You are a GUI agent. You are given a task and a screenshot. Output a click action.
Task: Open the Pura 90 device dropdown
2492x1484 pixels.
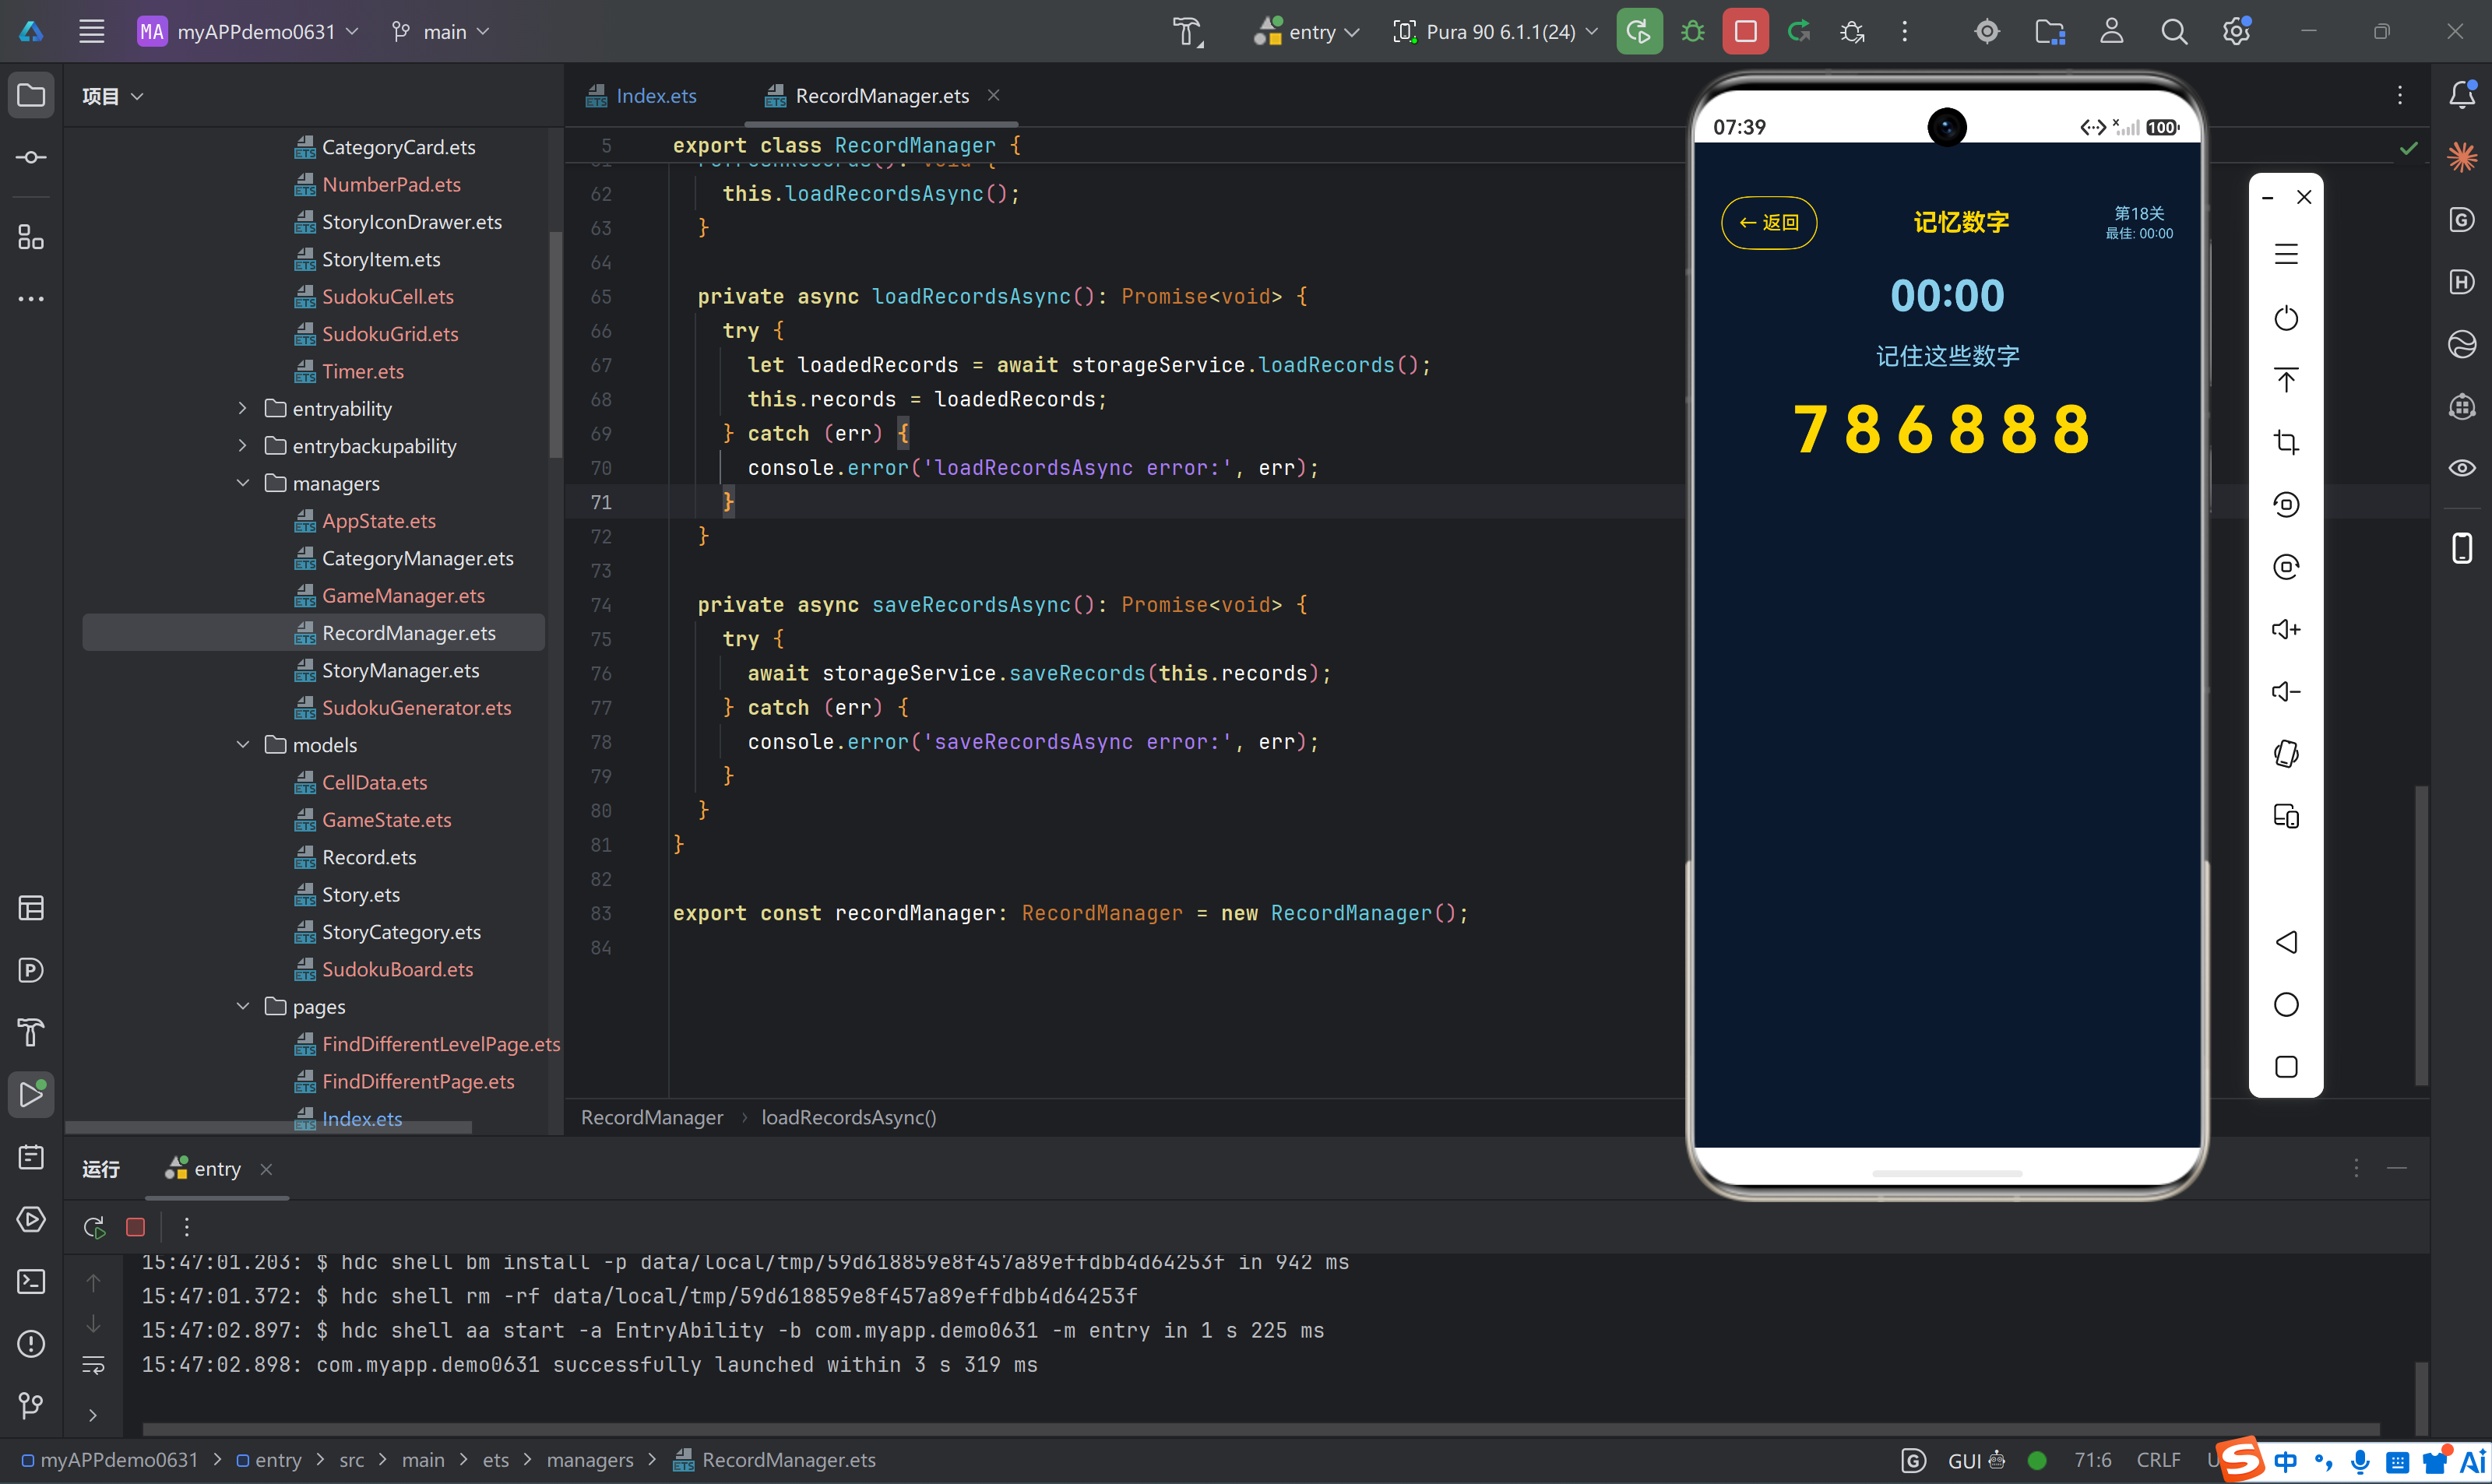pyautogui.click(x=1495, y=31)
